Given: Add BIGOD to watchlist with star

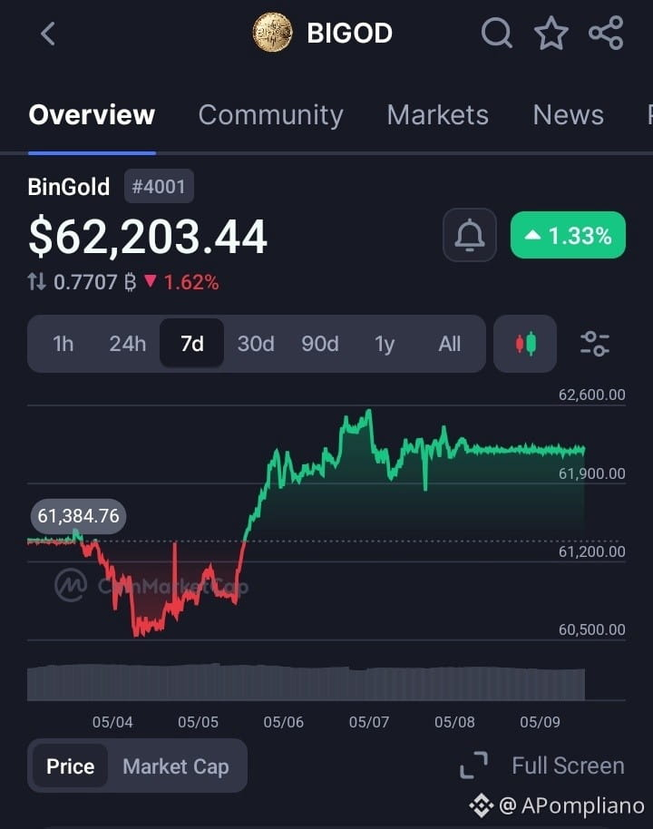Looking at the screenshot, I should point(551,33).
